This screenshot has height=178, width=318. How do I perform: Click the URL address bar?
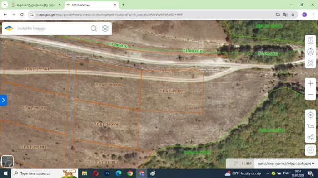point(154,14)
